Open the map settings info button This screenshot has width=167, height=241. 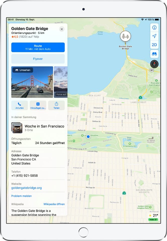(x=154, y=27)
